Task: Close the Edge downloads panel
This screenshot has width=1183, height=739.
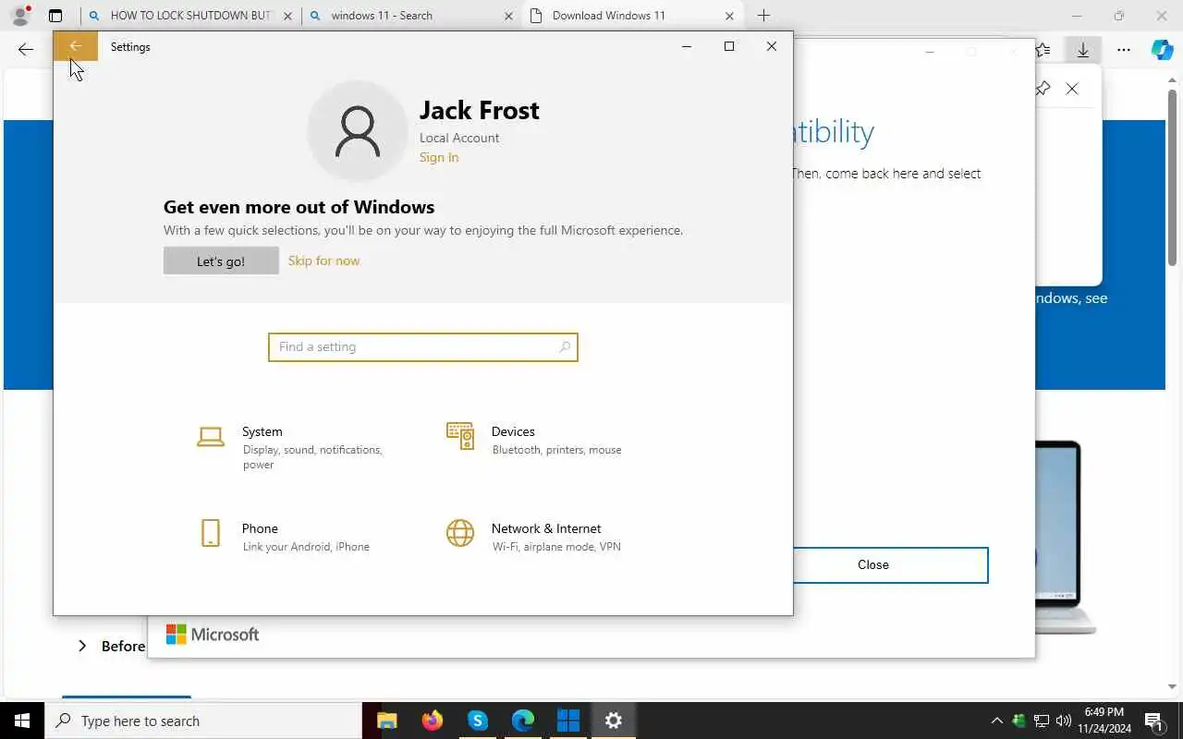Action: 1072,89
